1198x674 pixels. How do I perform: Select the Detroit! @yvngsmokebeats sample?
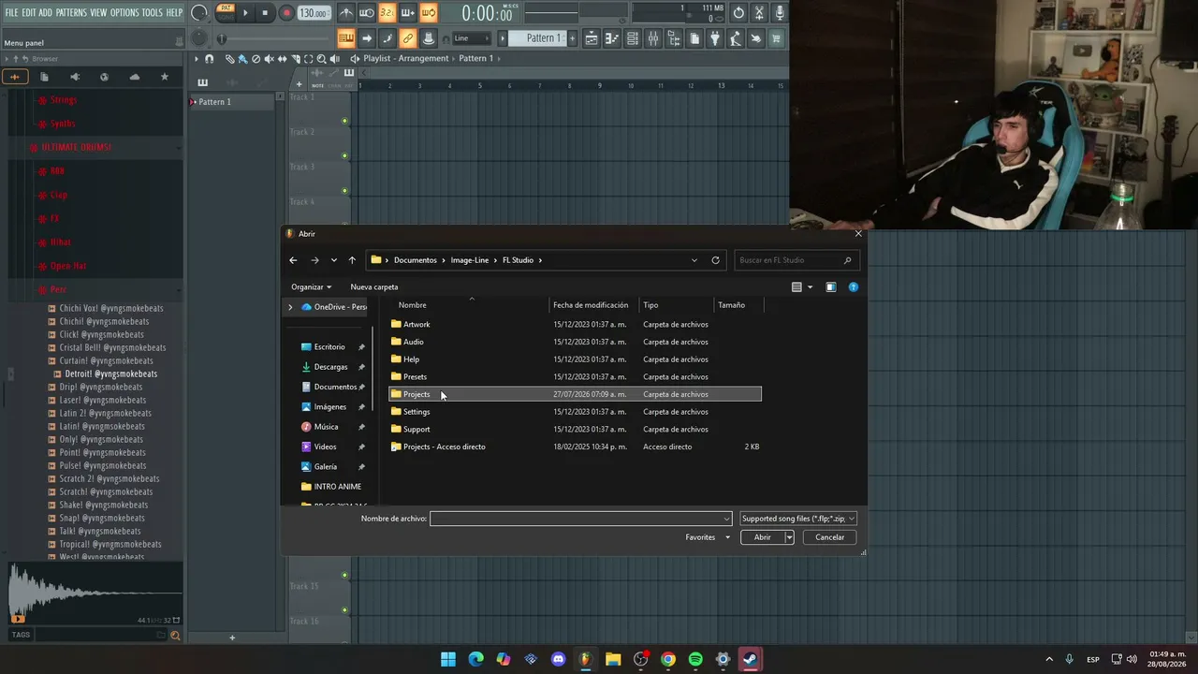[110, 374]
